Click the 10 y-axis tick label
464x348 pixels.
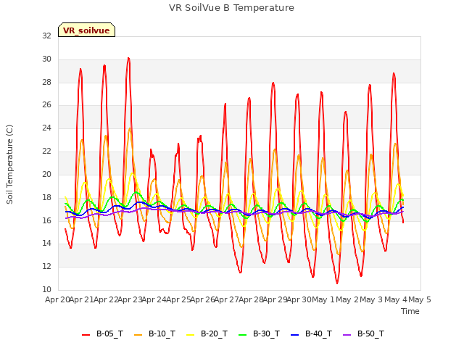pos(46,289)
